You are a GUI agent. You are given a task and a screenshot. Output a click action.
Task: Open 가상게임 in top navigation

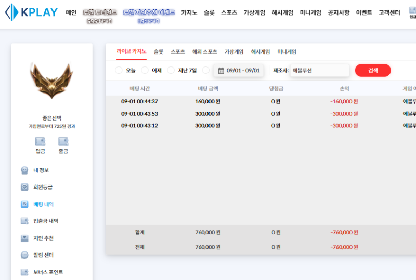click(254, 12)
